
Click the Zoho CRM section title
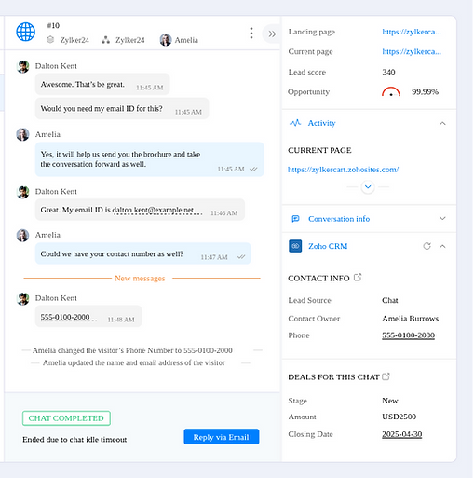(328, 246)
